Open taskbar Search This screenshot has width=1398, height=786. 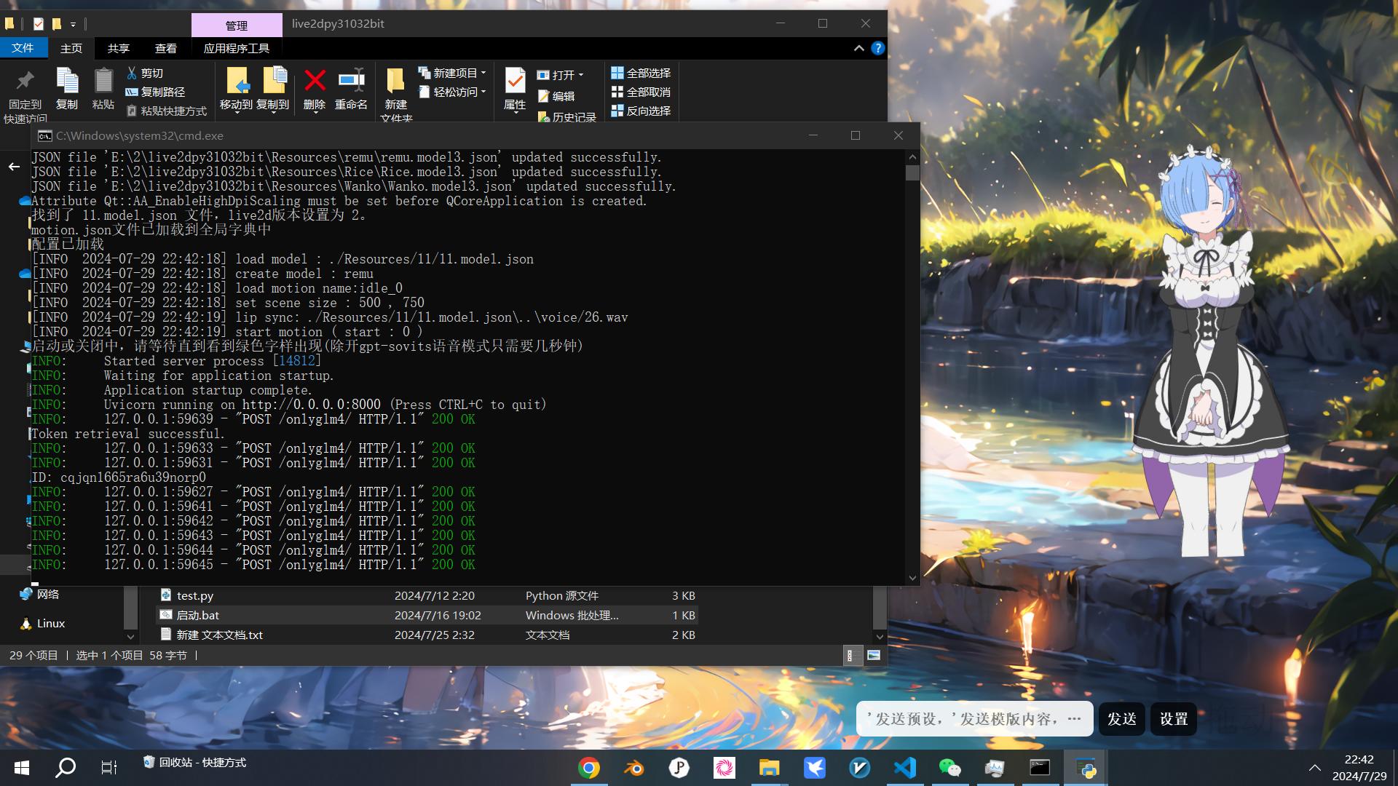pyautogui.click(x=66, y=768)
